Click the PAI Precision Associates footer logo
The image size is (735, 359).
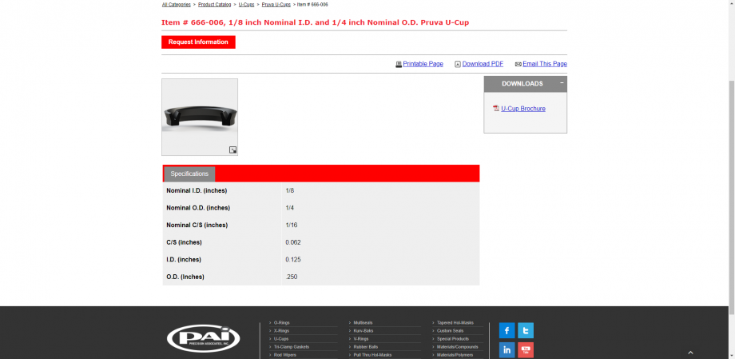[203, 337]
